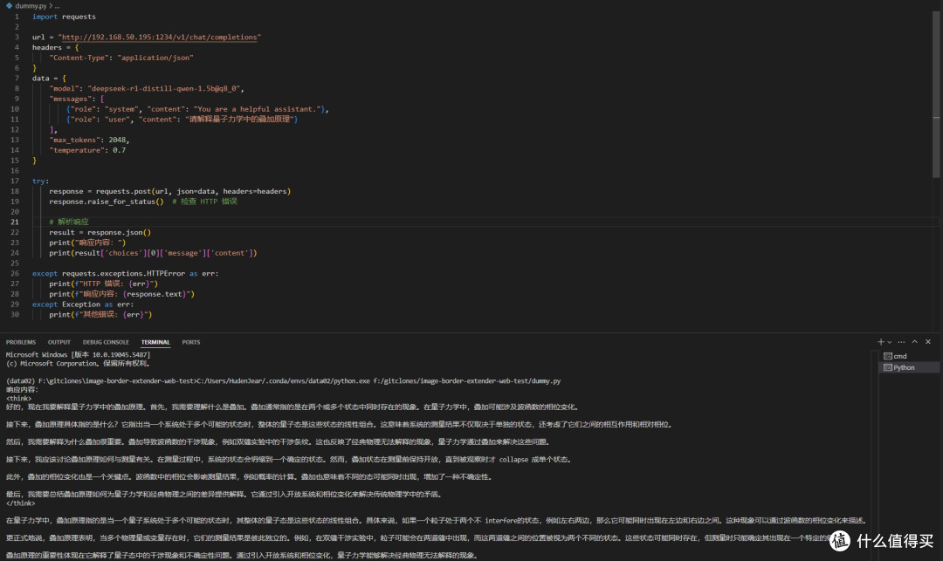Click the "temperature" key
The width and height of the screenshot is (943, 561).
point(77,150)
